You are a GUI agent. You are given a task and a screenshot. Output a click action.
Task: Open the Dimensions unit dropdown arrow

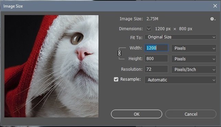149,29
